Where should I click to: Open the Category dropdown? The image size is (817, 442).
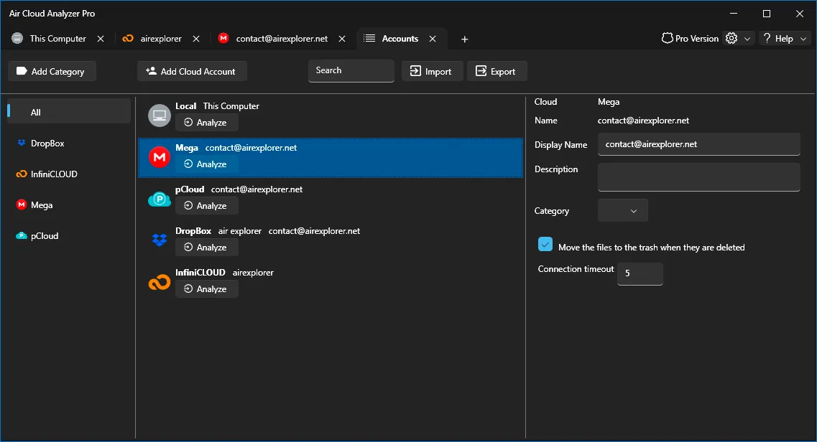[x=623, y=211]
